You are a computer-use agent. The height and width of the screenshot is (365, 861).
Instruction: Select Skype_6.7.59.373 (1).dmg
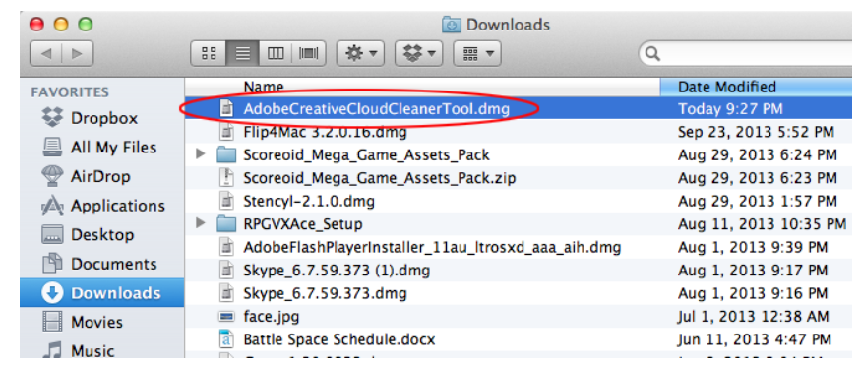(x=337, y=271)
